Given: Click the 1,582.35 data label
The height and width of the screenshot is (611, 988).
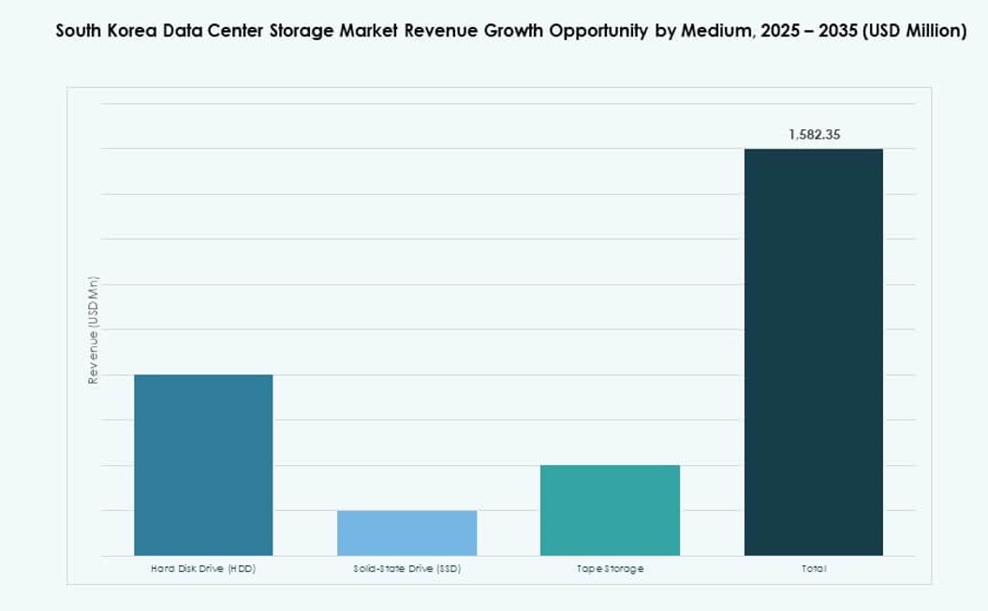Looking at the screenshot, I should [813, 134].
